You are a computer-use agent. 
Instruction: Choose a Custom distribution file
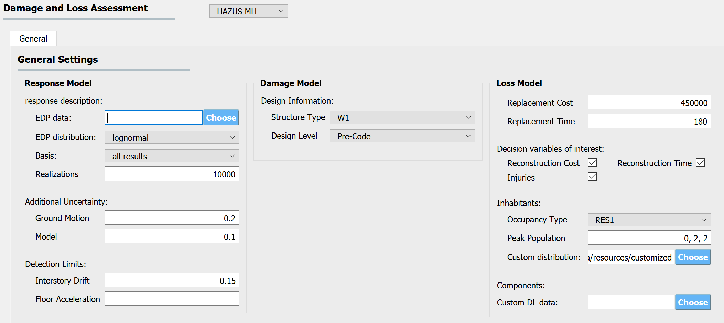693,257
